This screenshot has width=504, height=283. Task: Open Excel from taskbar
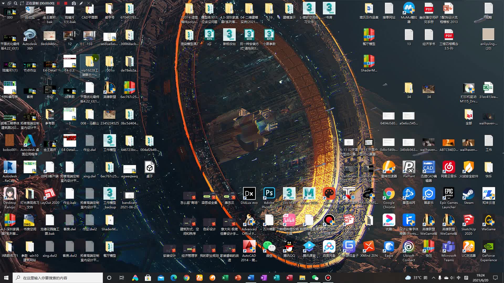click(225, 278)
